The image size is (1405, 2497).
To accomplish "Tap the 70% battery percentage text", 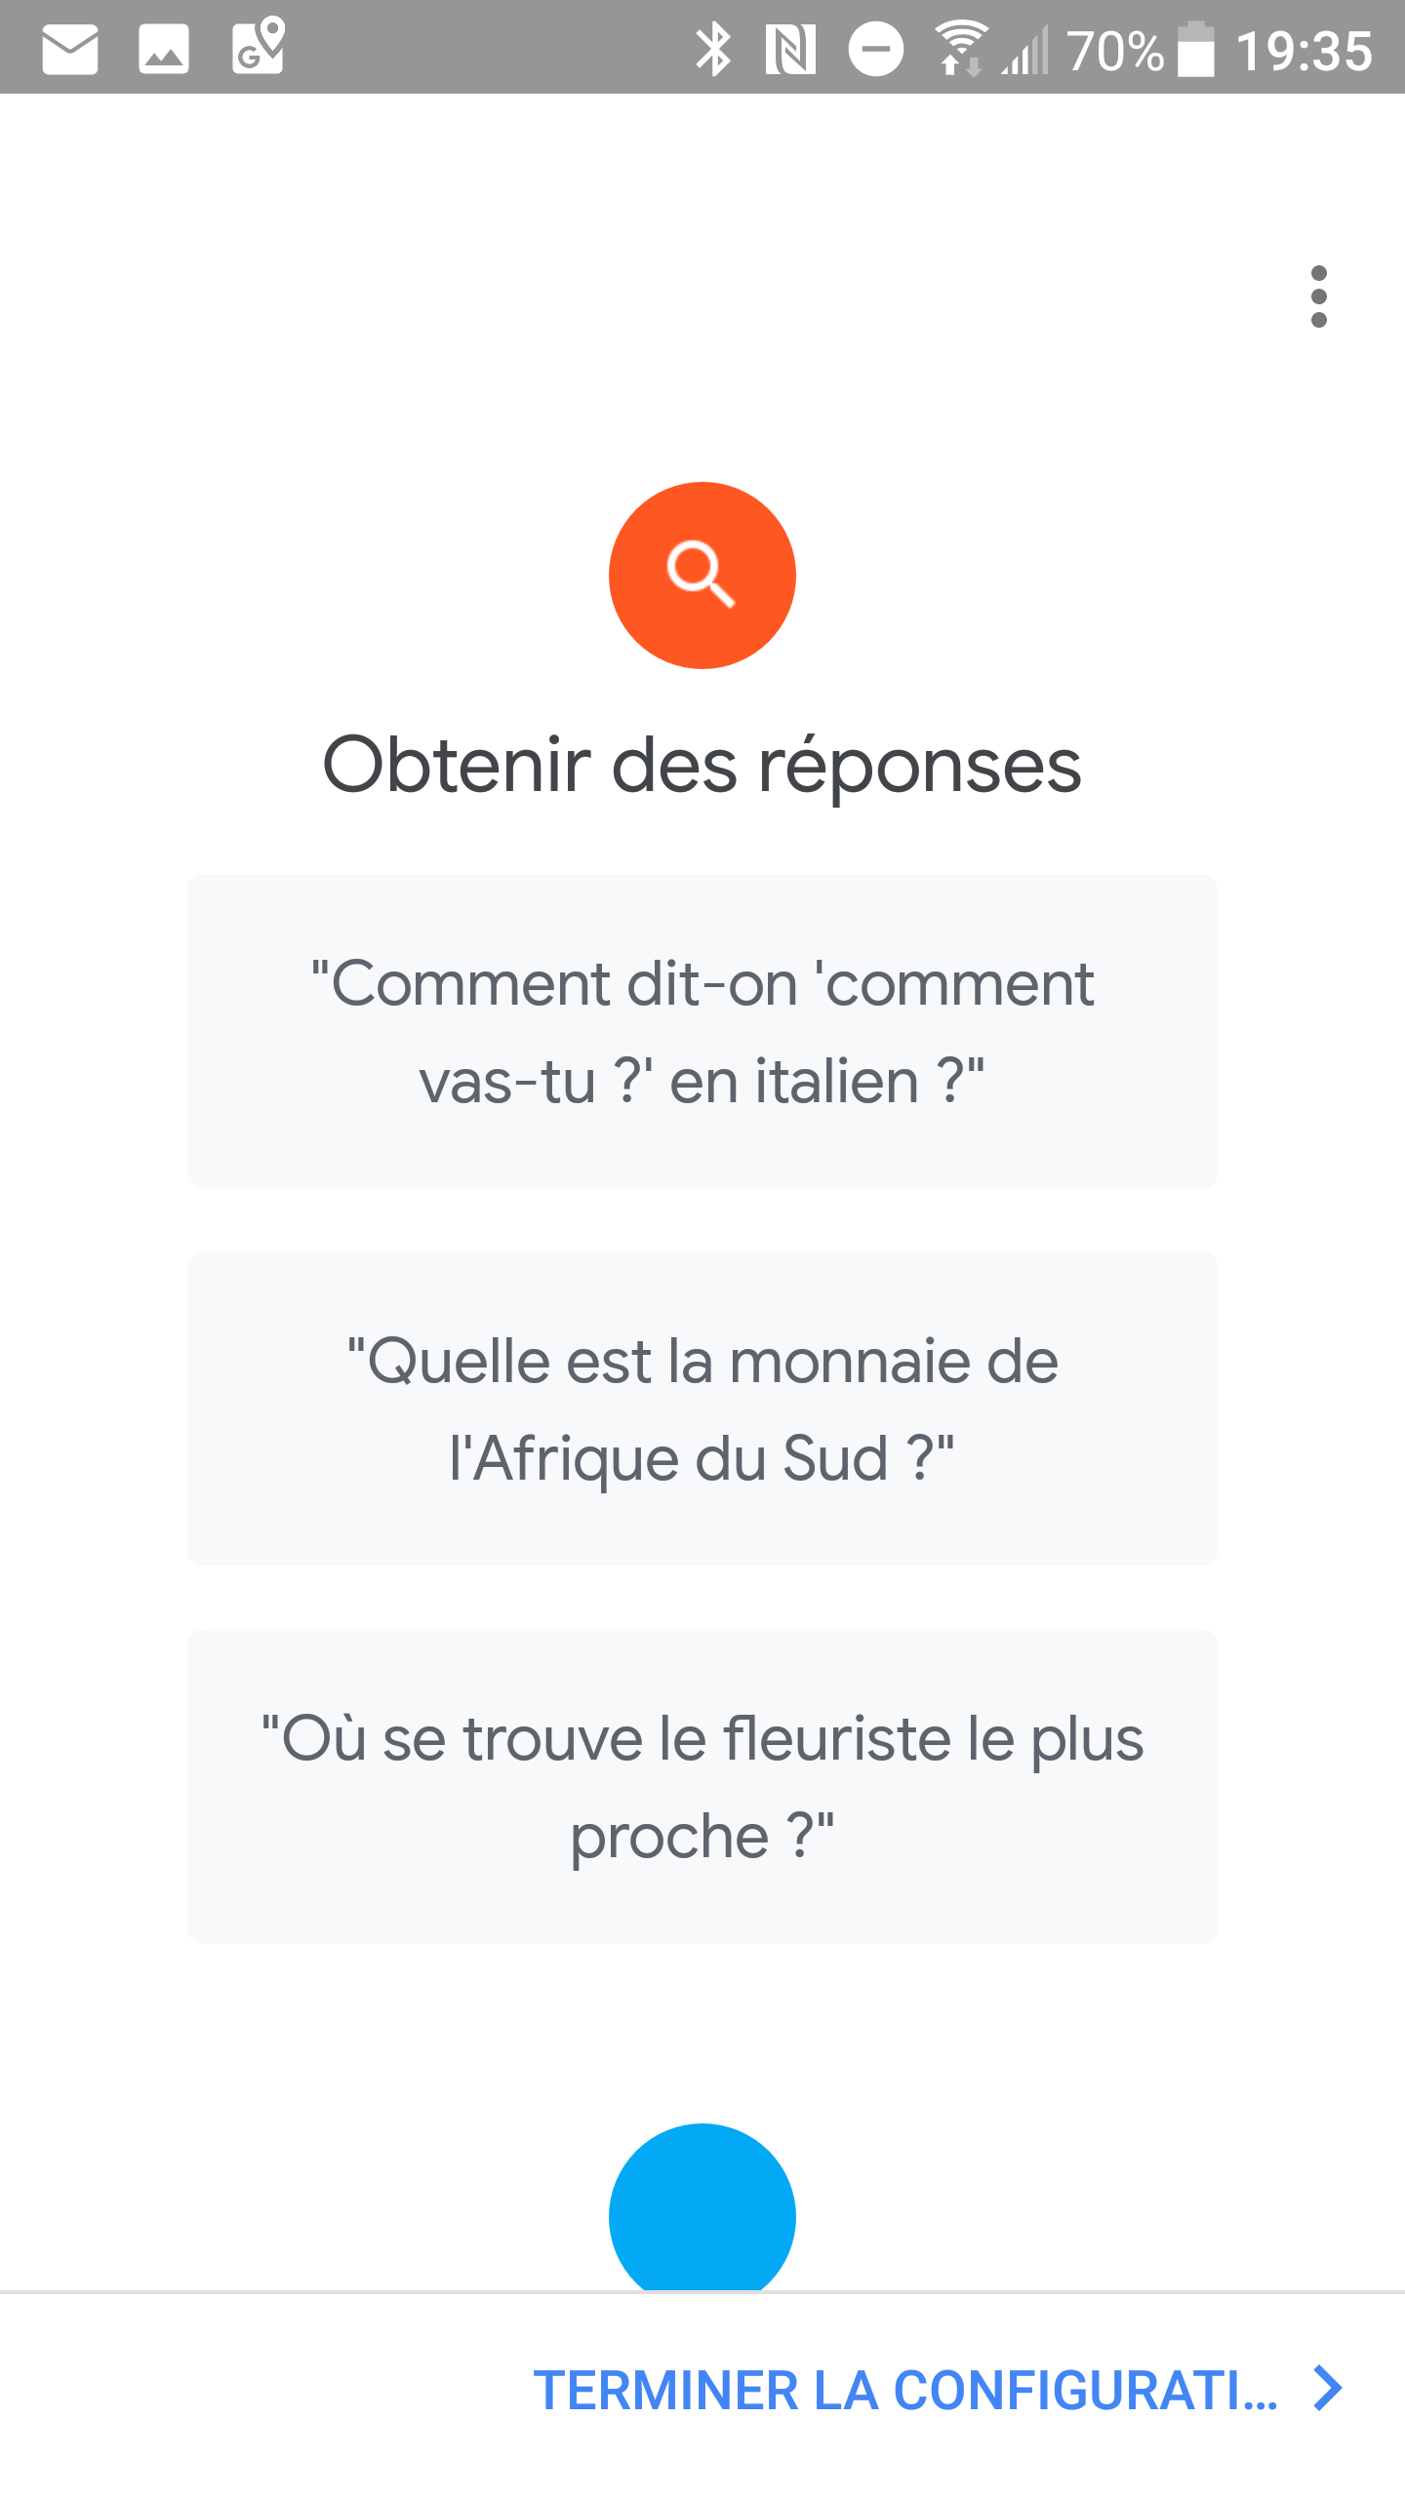I will click(x=1116, y=51).
